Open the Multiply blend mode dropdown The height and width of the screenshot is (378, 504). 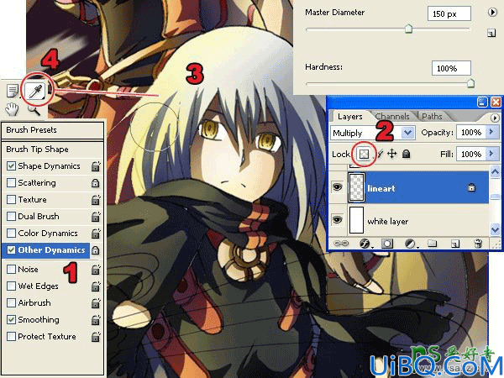408,133
